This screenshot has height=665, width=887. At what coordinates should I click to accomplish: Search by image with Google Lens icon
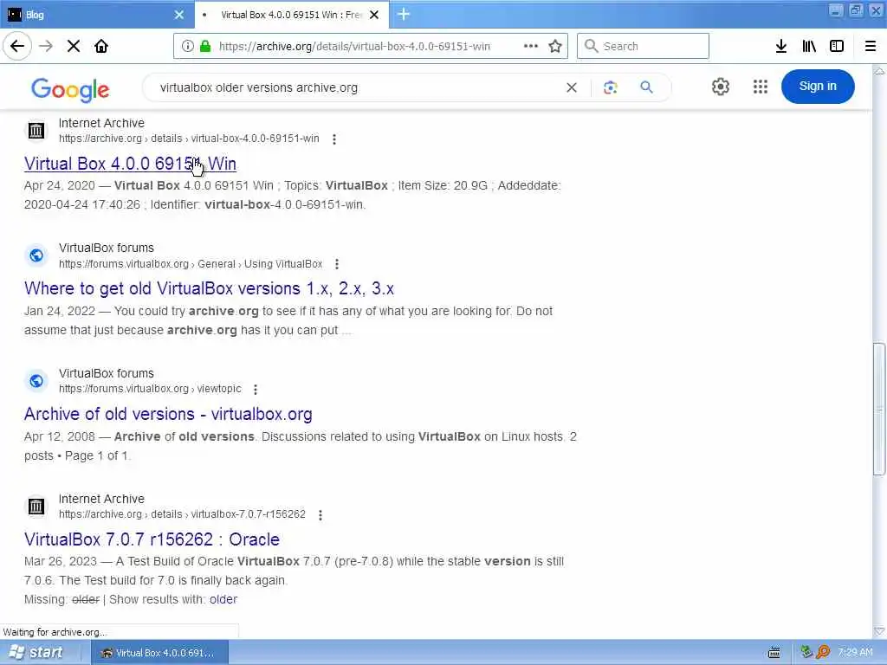[610, 87]
